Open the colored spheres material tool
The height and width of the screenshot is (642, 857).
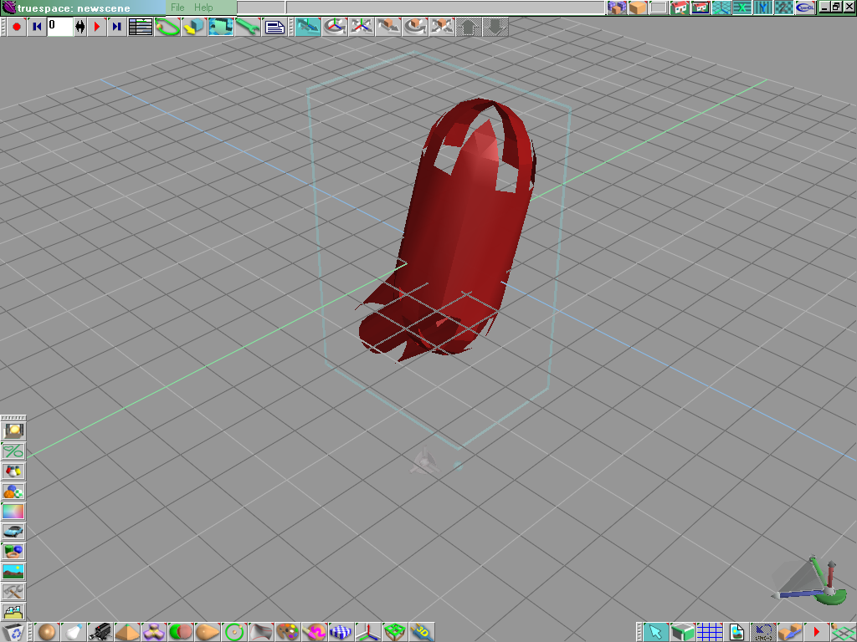click(13, 492)
